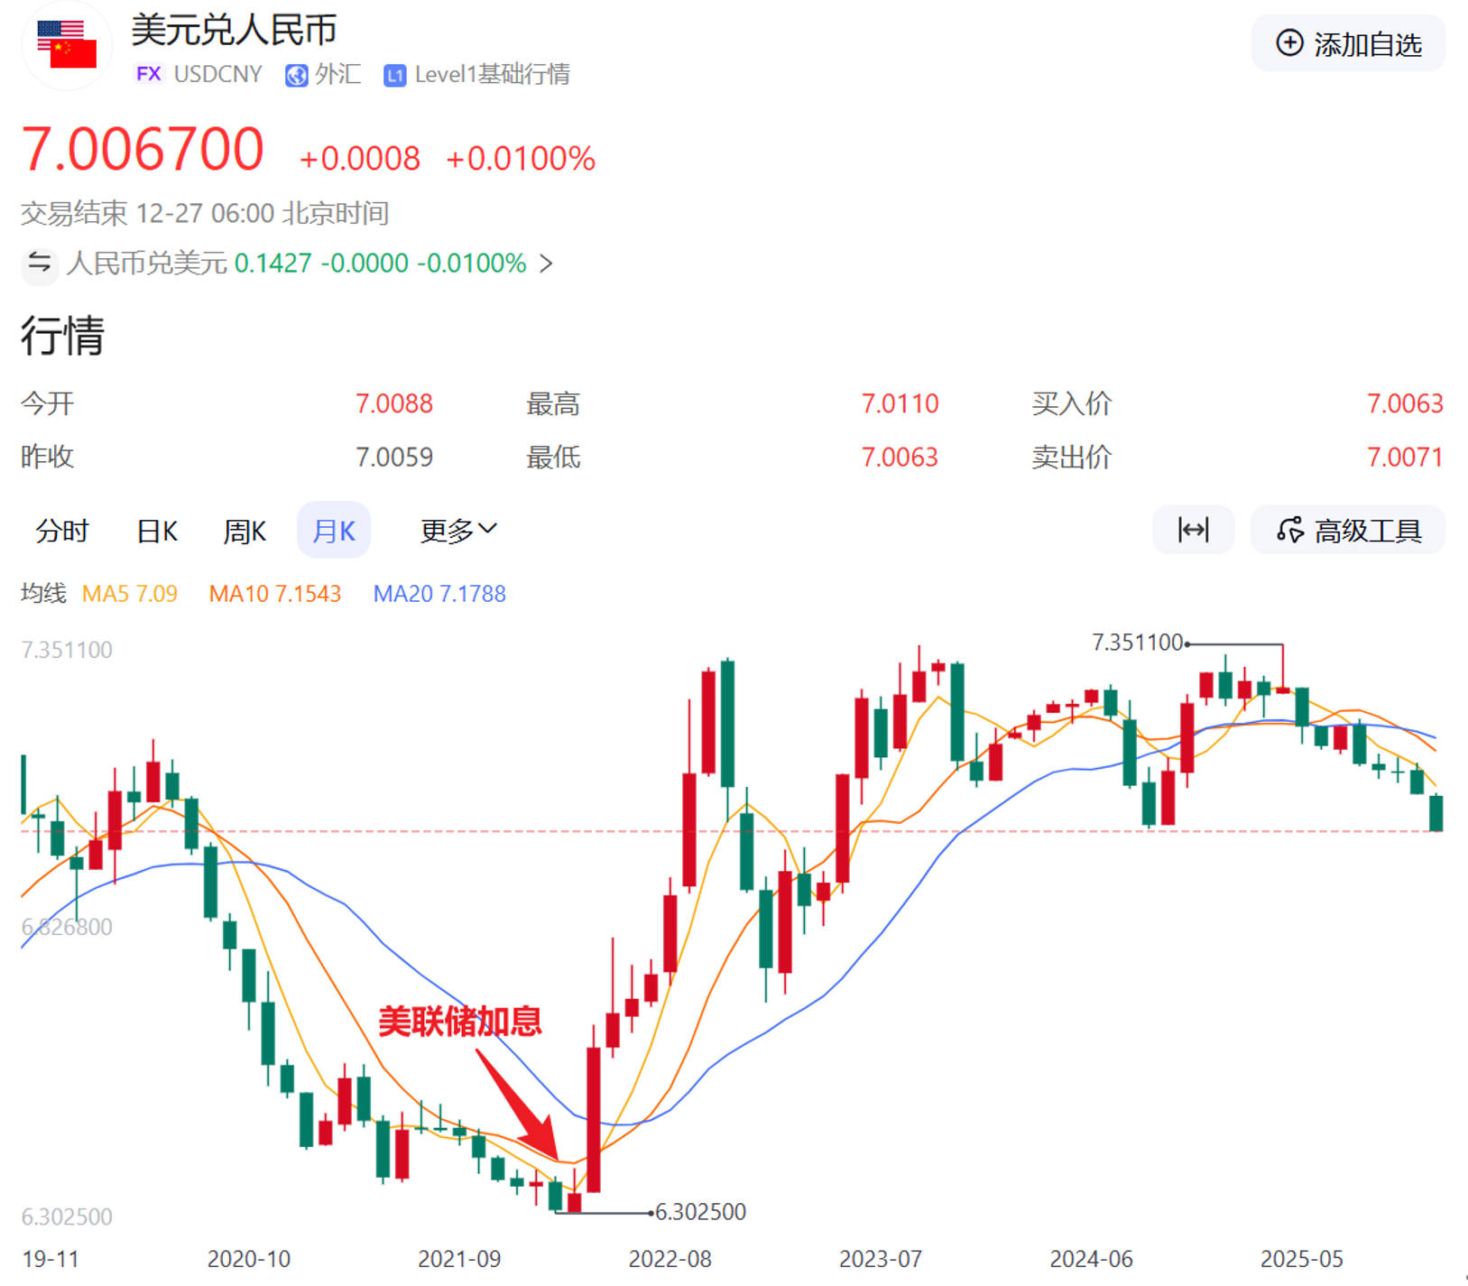
Task: Click the L1 icon beside Level1基础行情
Action: pyautogui.click(x=394, y=75)
